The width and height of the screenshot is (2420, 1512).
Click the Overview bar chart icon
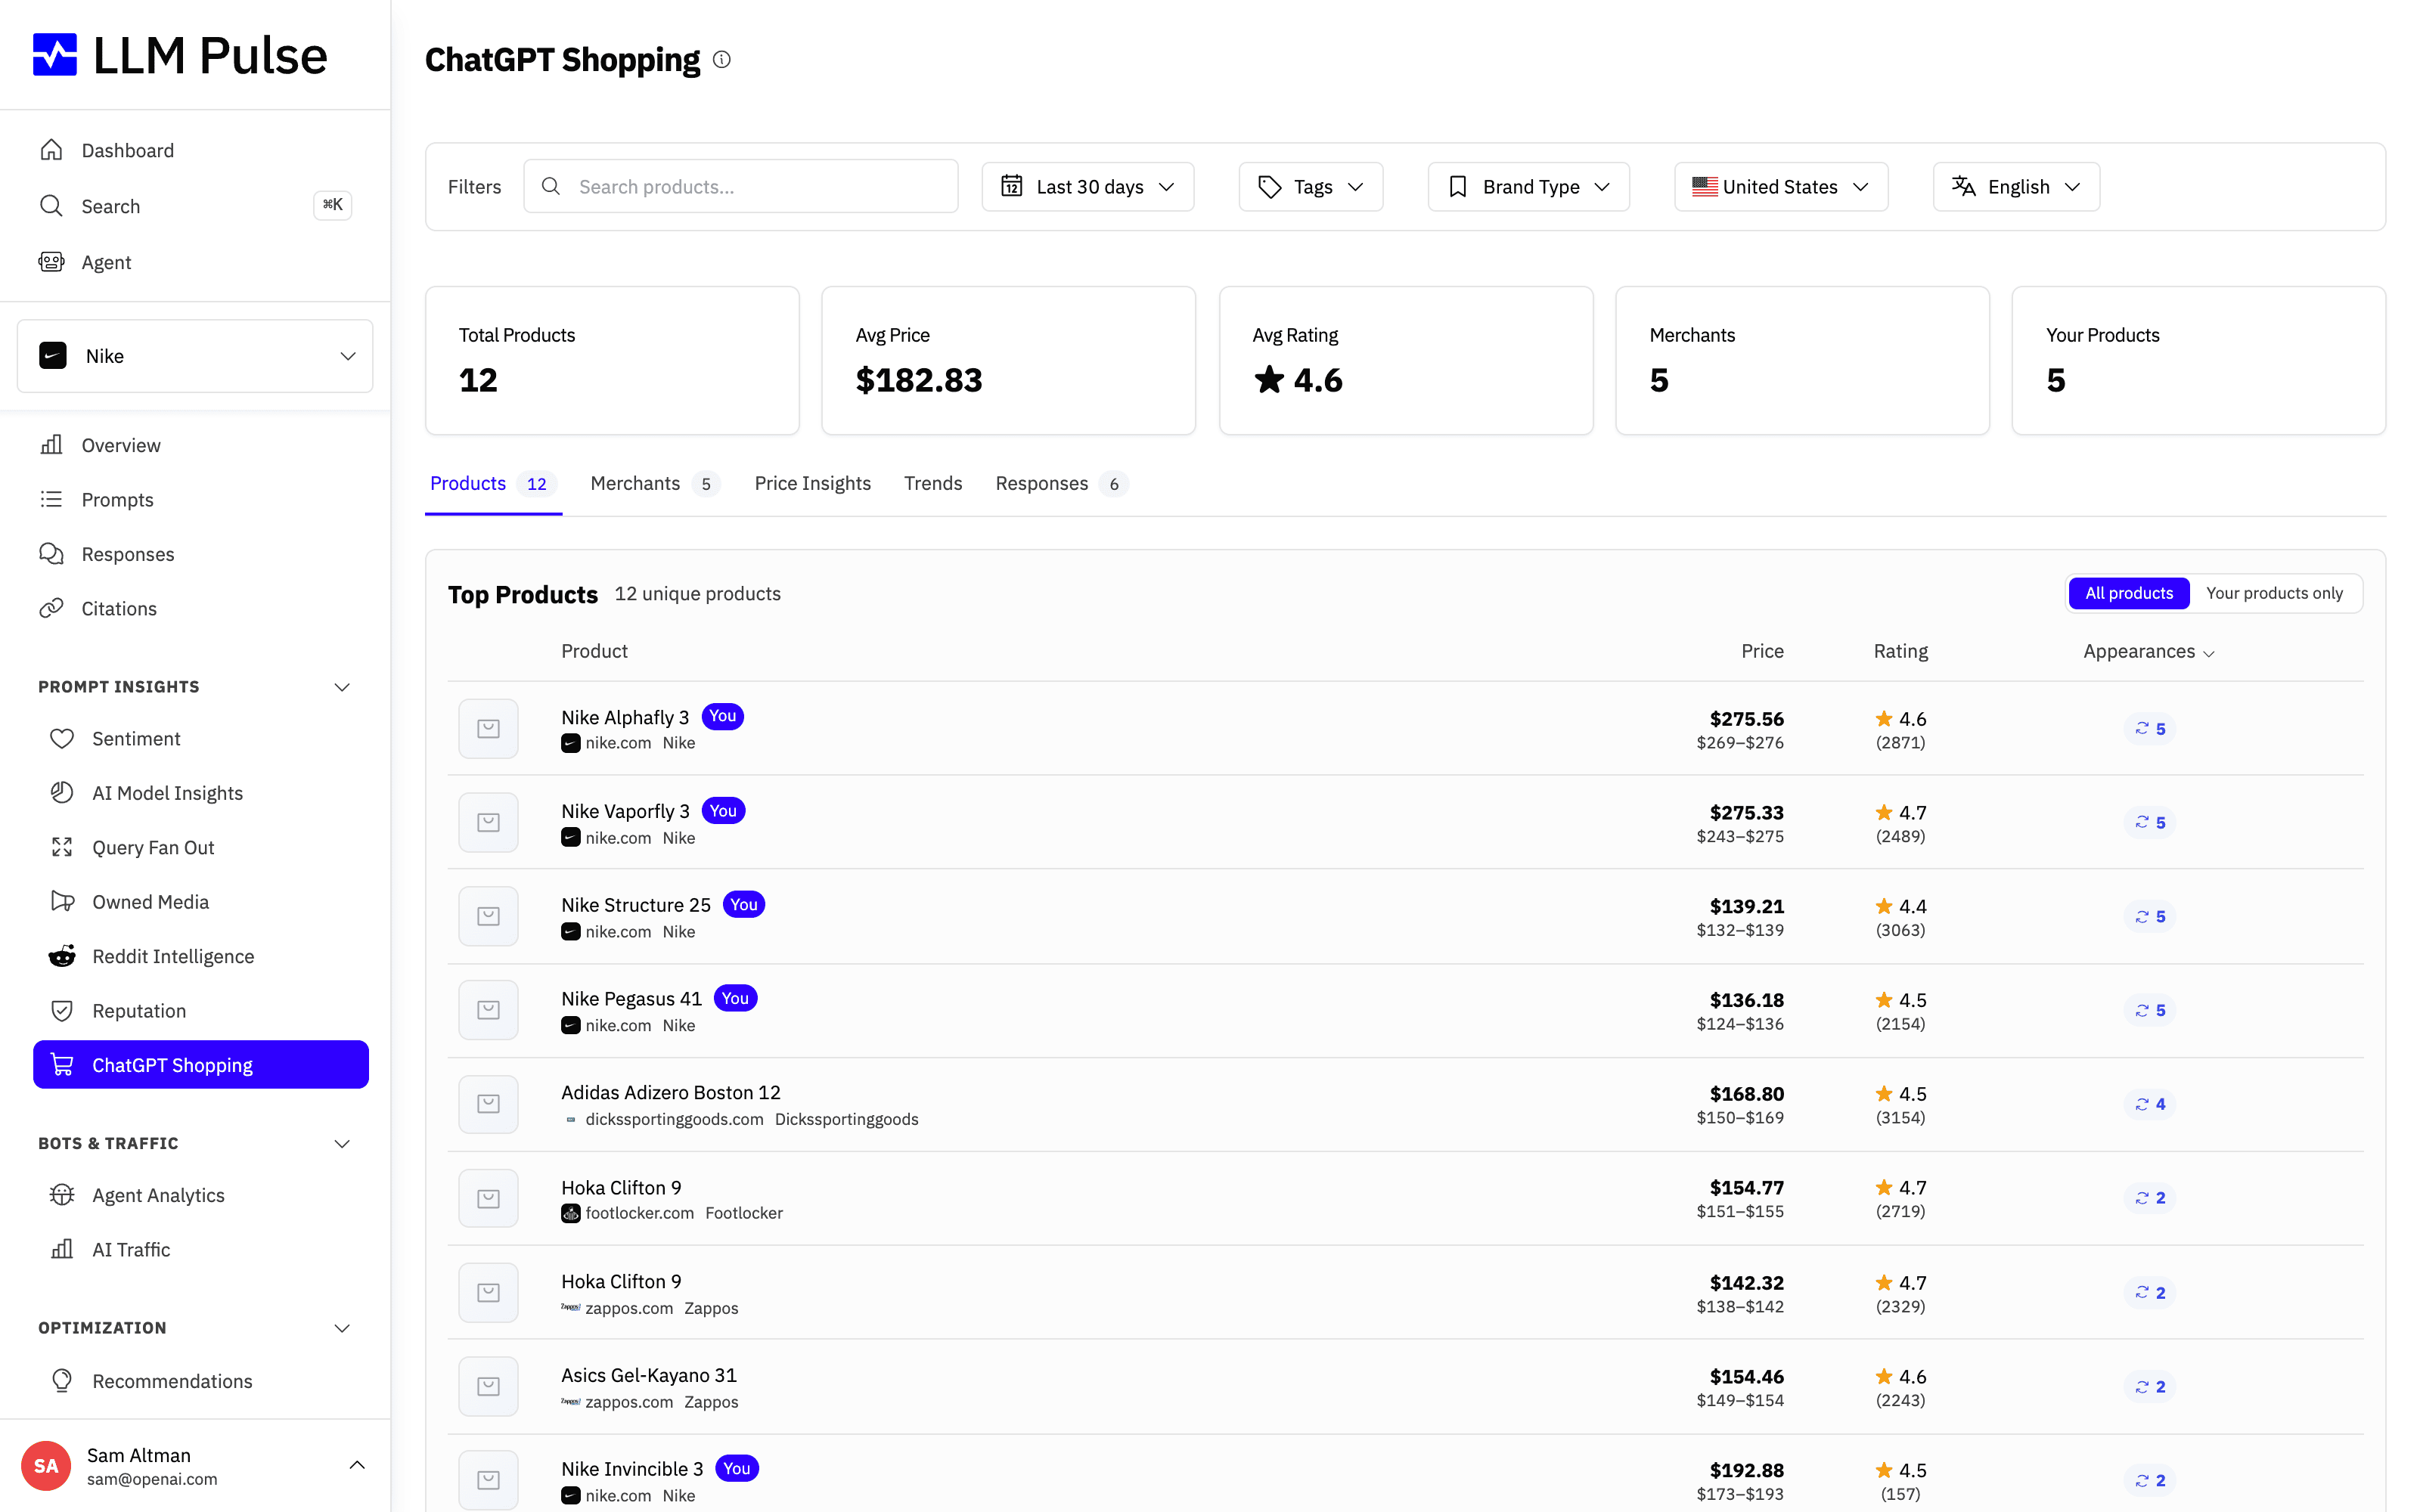pyautogui.click(x=52, y=445)
